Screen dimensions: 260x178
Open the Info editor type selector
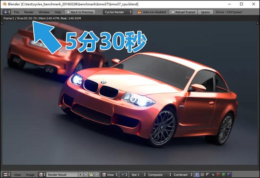[7, 12]
